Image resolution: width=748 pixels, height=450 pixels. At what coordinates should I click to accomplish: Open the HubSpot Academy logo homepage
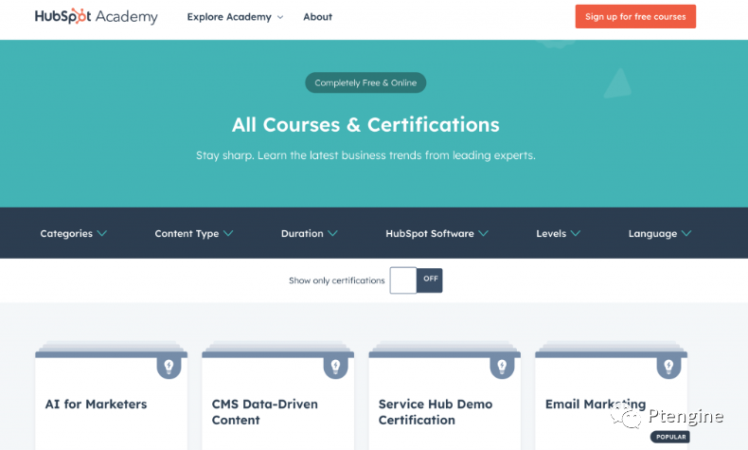point(96,16)
